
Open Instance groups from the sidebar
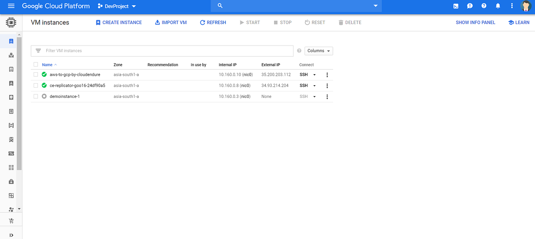tap(11, 55)
